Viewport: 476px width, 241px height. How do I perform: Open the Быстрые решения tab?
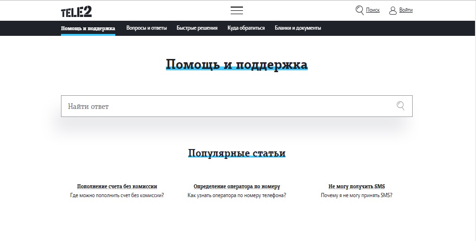[x=197, y=28]
